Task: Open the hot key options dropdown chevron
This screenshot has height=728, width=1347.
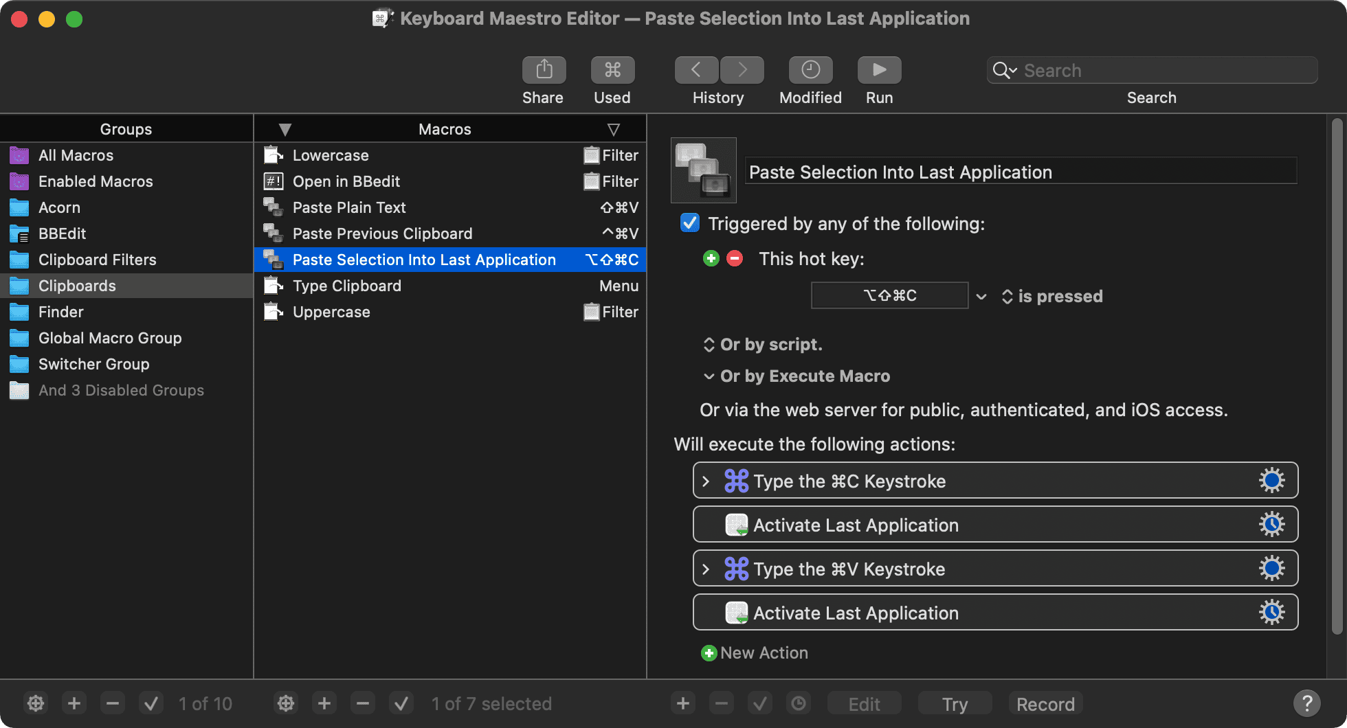Action: pos(981,296)
